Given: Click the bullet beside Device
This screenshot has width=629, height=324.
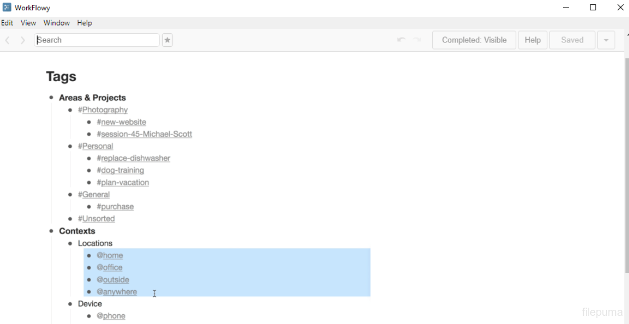Looking at the screenshot, I should coord(70,304).
